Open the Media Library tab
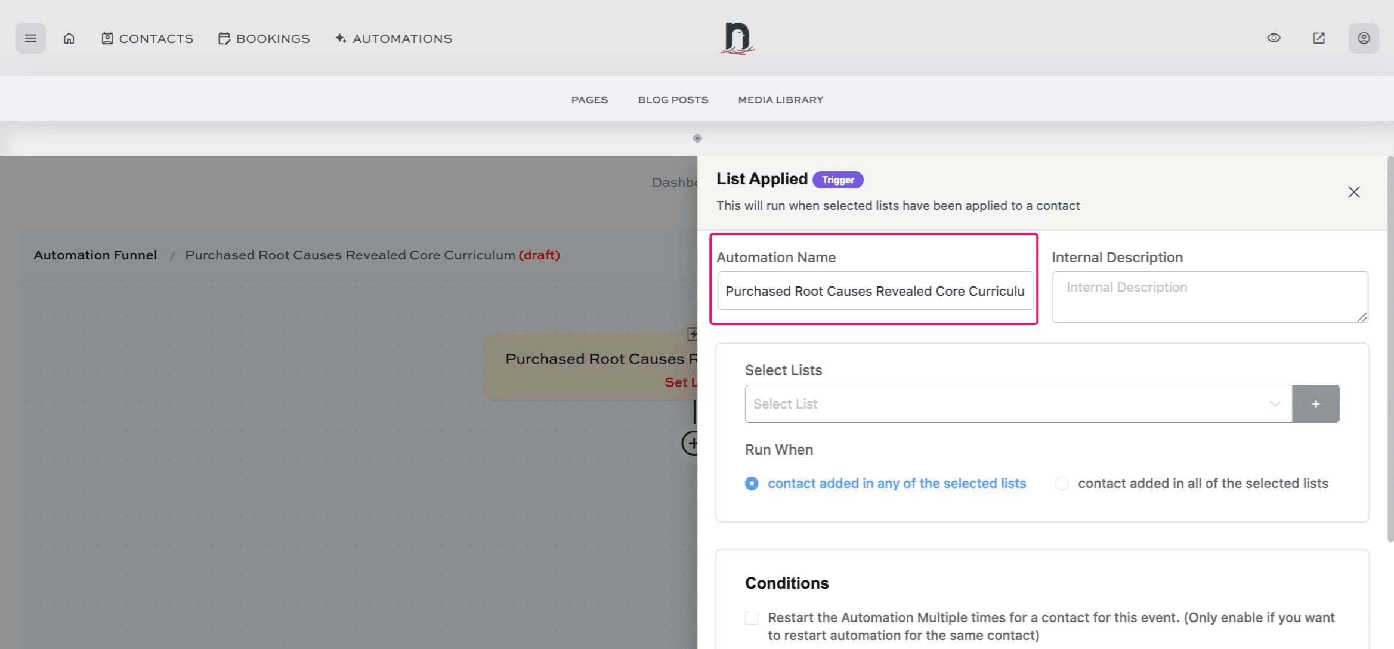The width and height of the screenshot is (1394, 649). pyautogui.click(x=780, y=100)
